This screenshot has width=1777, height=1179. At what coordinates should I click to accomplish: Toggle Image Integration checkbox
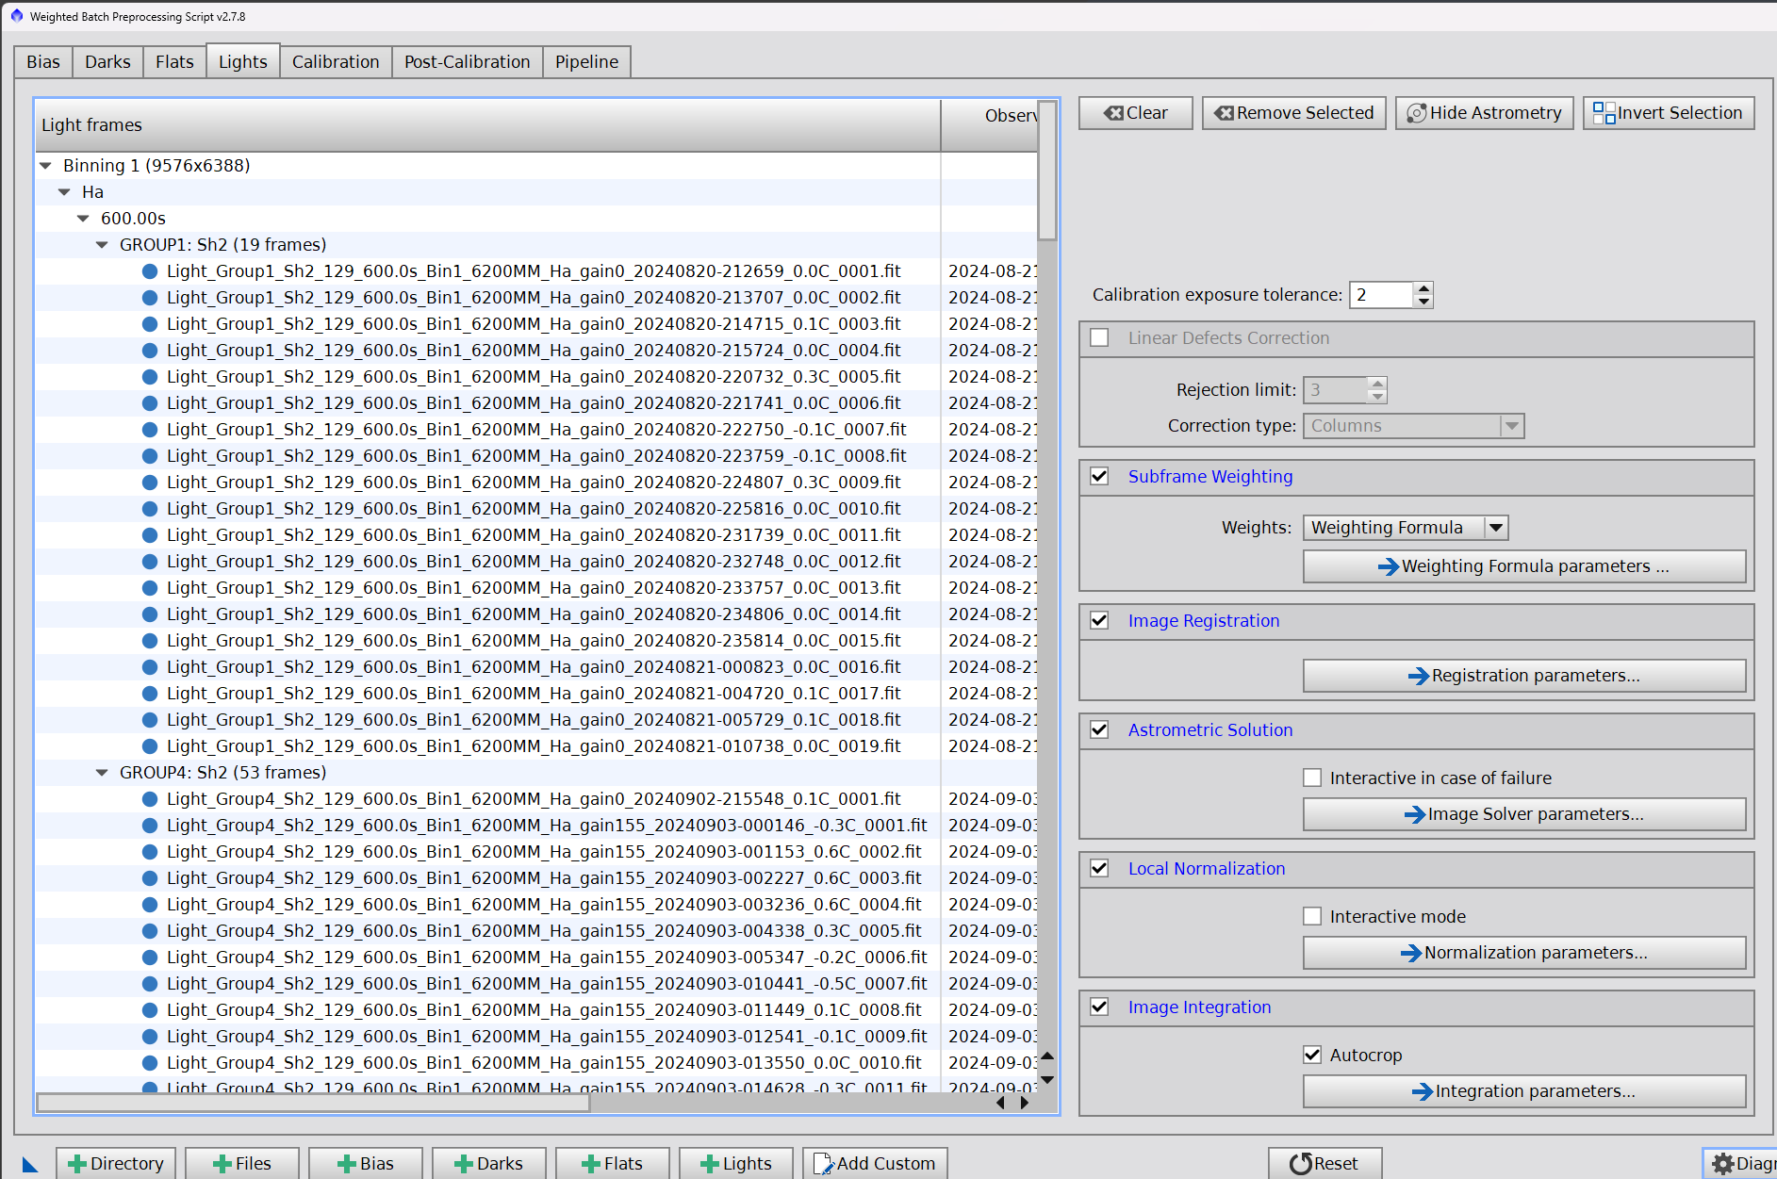tap(1099, 1007)
